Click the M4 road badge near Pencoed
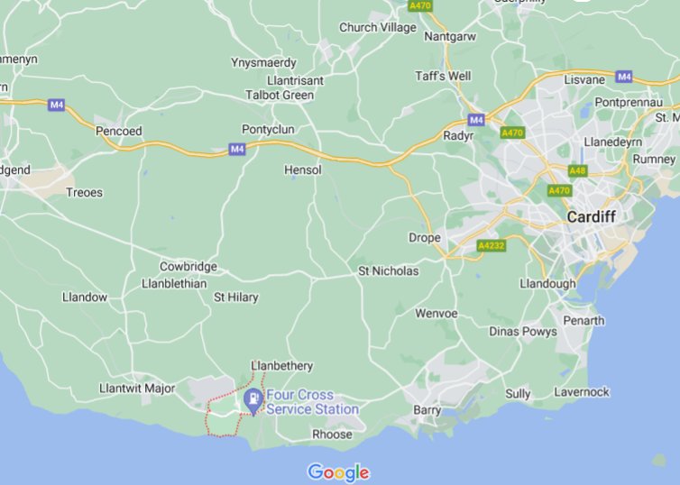The image size is (680, 485). 57,105
